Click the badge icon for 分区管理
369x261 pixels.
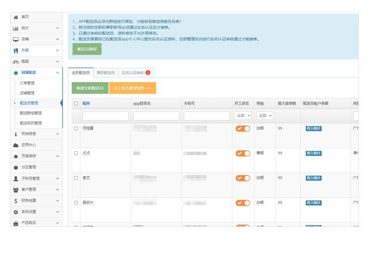click(16, 167)
